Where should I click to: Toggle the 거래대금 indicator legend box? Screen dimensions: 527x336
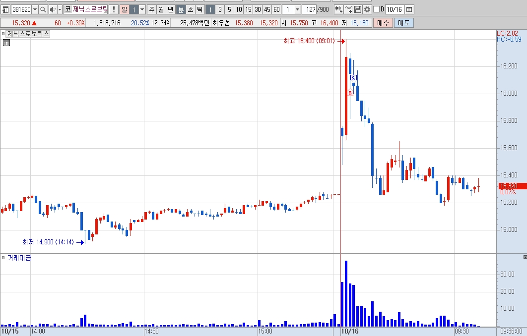click(3, 258)
